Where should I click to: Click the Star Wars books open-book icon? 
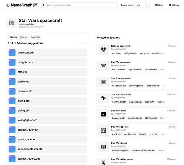click(103, 147)
